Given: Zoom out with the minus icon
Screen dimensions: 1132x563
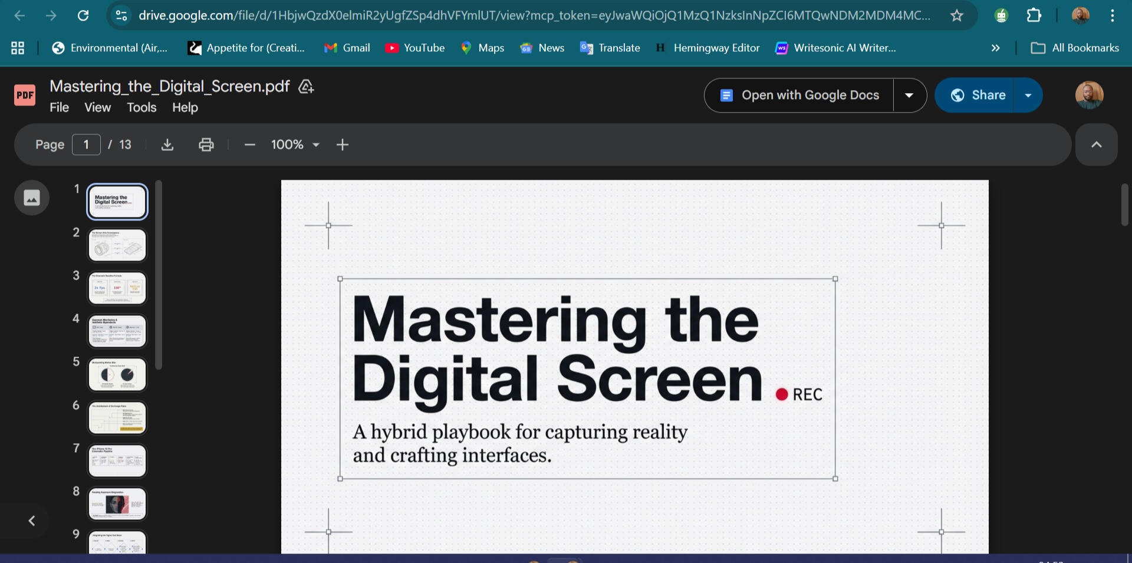Looking at the screenshot, I should (x=249, y=144).
